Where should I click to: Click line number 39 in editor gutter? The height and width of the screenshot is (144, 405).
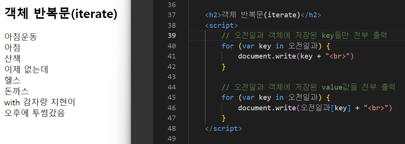pos(171,36)
